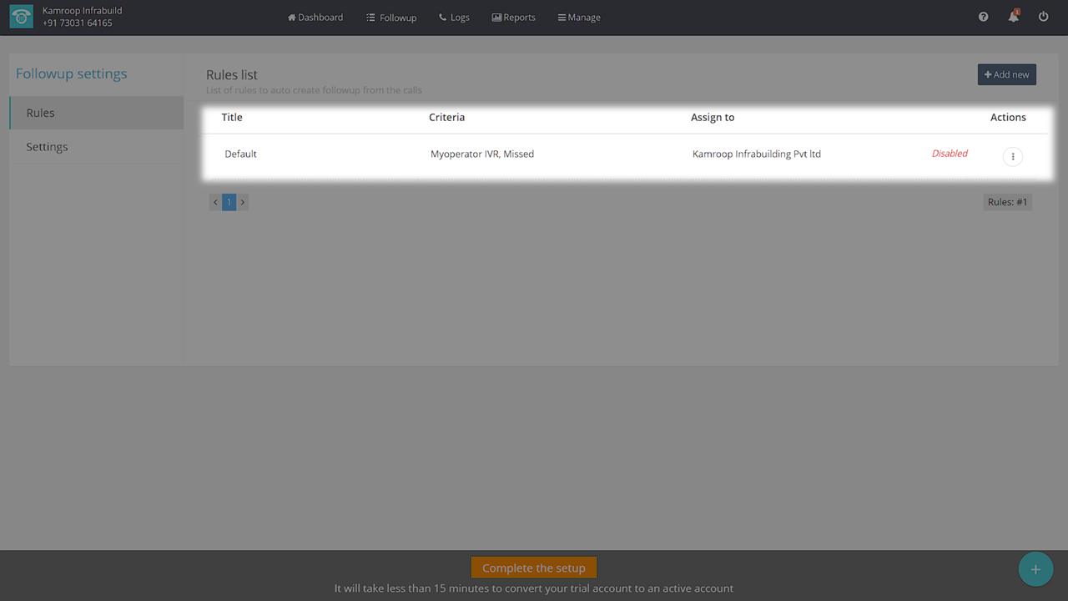This screenshot has height=601, width=1068.
Task: Go to next page with right chevron
Action: click(x=243, y=202)
